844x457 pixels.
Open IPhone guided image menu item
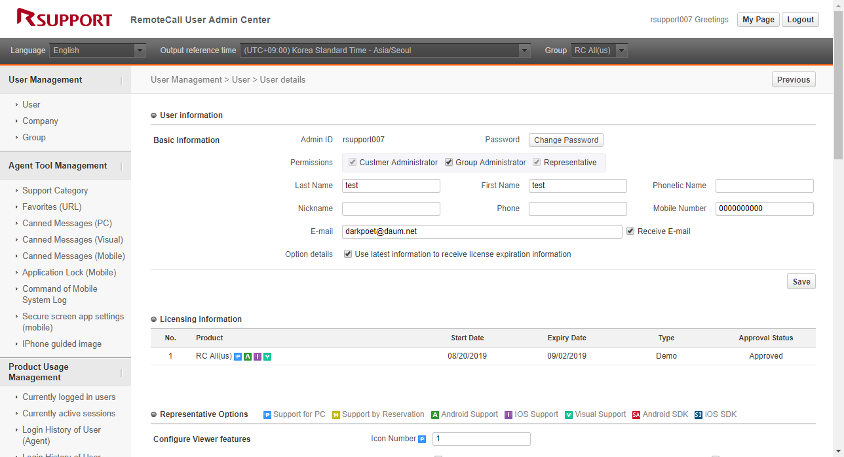click(62, 344)
